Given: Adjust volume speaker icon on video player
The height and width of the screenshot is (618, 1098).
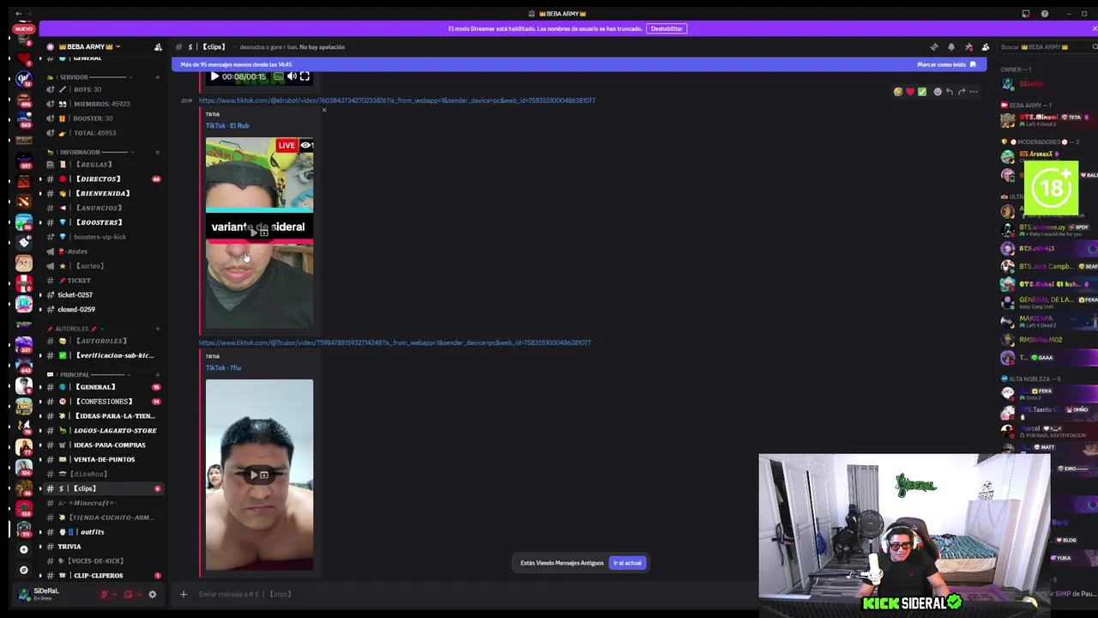Looking at the screenshot, I should point(292,76).
